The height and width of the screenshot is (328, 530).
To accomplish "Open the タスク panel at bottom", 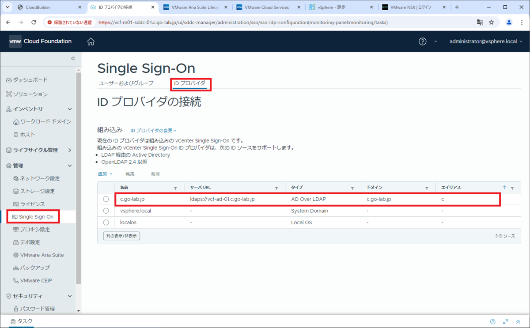I will (22, 321).
